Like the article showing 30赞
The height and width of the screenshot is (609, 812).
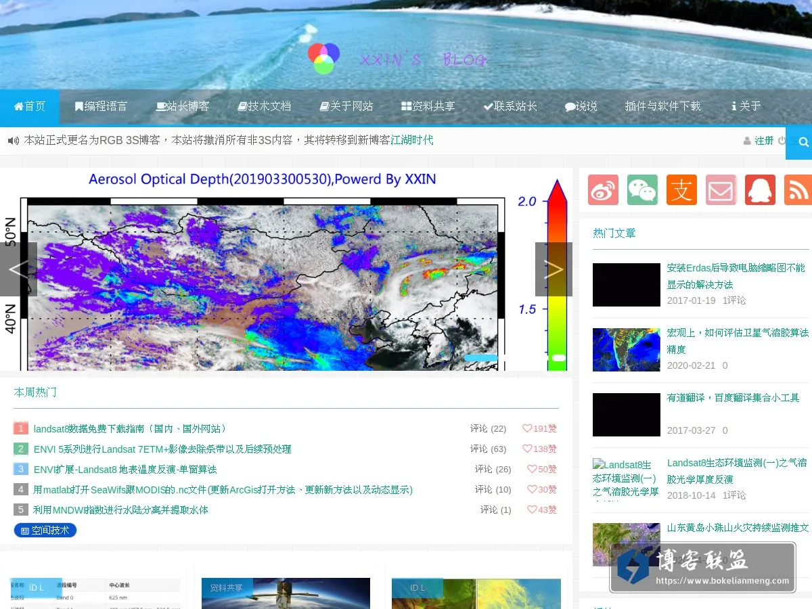coord(542,489)
